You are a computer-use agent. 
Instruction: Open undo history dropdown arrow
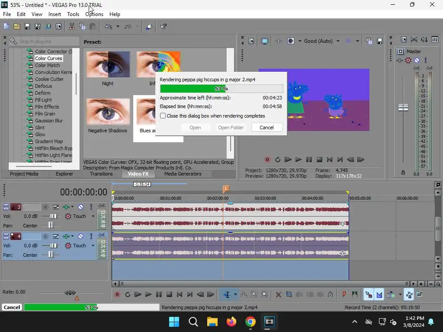click(x=118, y=26)
